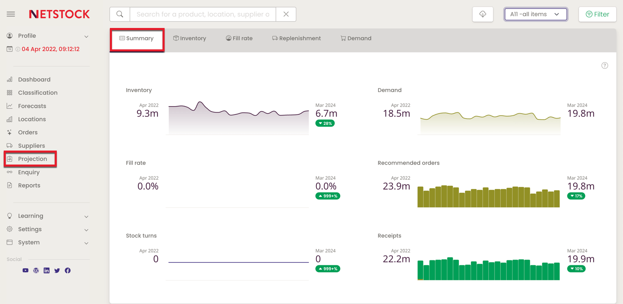Switch to the Replenishment tab
Screen dimensions: 623x304
click(x=296, y=38)
